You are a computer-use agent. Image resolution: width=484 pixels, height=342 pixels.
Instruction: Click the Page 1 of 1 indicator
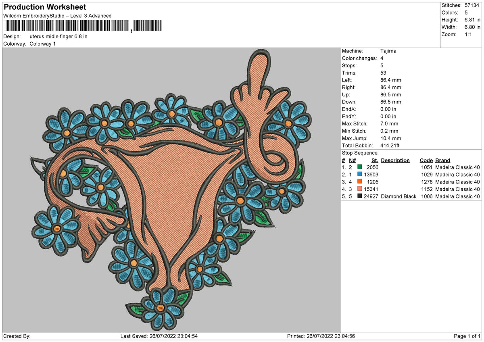pyautogui.click(x=467, y=336)
